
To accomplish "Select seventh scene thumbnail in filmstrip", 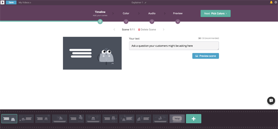I will tap(110, 119).
